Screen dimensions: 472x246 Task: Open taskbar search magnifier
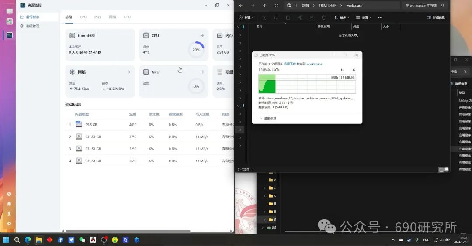click(x=17, y=240)
